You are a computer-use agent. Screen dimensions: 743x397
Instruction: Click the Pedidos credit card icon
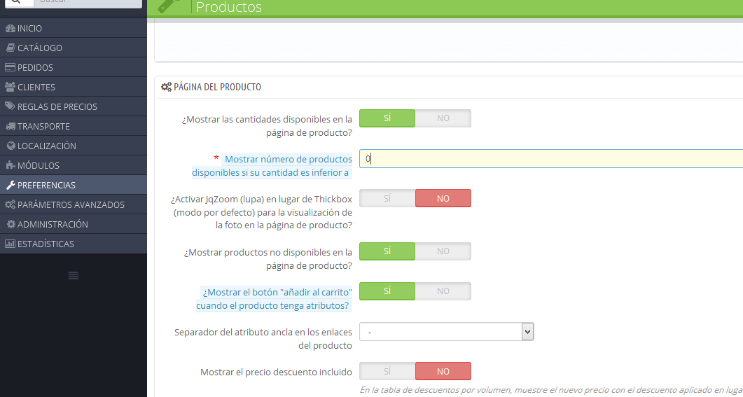point(10,67)
